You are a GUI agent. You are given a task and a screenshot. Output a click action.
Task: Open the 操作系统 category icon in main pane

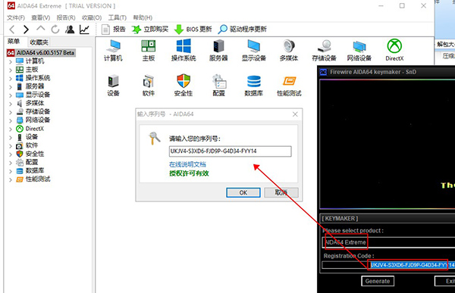(184, 51)
